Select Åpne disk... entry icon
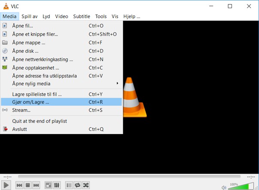The height and width of the screenshot is (190, 259). (x=5, y=51)
